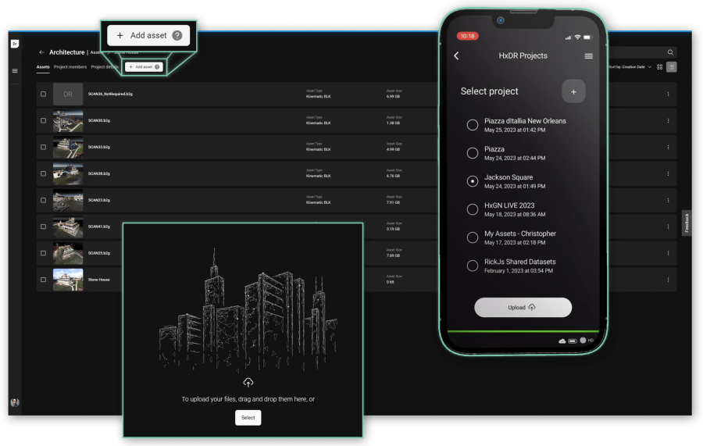Screen dimensions: 703x446
Task: Open the Project details tab
Action: point(105,67)
